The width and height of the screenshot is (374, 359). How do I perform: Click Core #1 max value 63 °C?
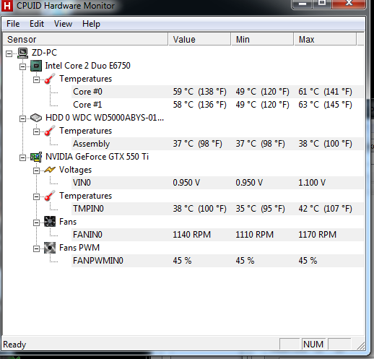coord(325,105)
